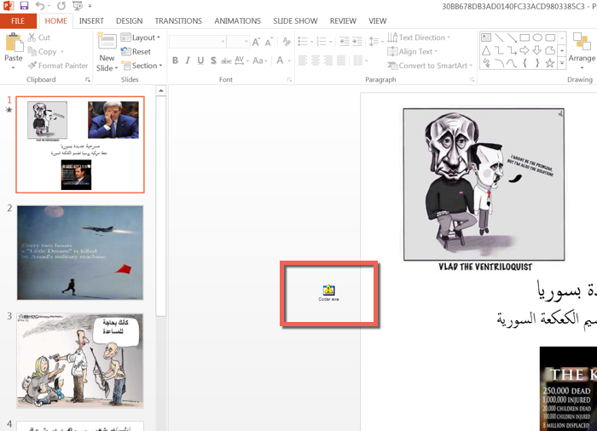The height and width of the screenshot is (431, 597).
Task: Click Decrease List Level icon
Action: point(345,41)
